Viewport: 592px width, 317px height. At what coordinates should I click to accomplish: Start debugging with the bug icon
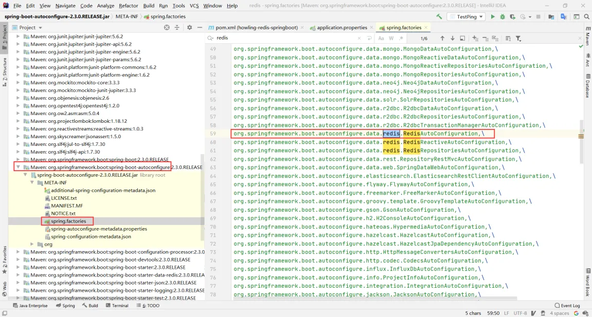503,16
